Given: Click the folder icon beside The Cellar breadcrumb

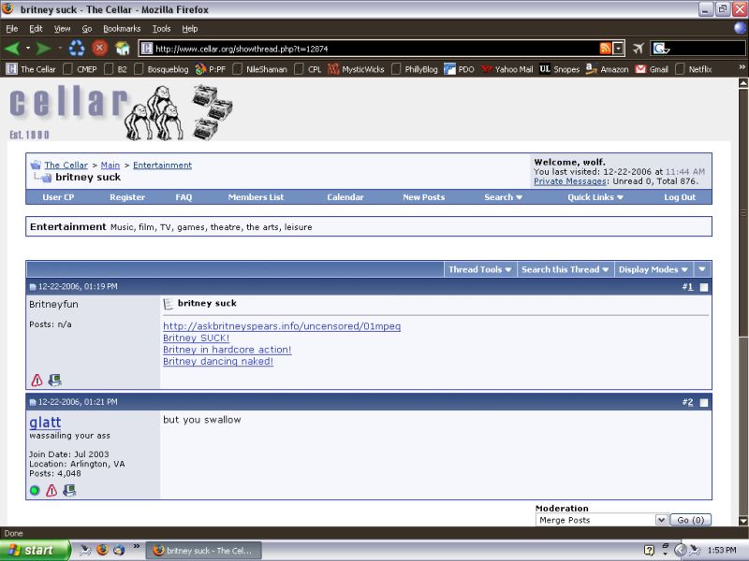Looking at the screenshot, I should point(36,165).
